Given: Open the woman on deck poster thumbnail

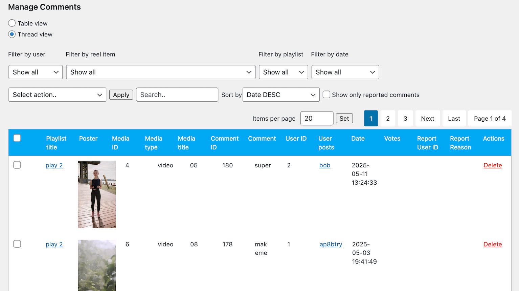Looking at the screenshot, I should [97, 194].
